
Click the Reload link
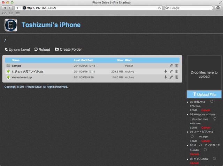click(42, 50)
